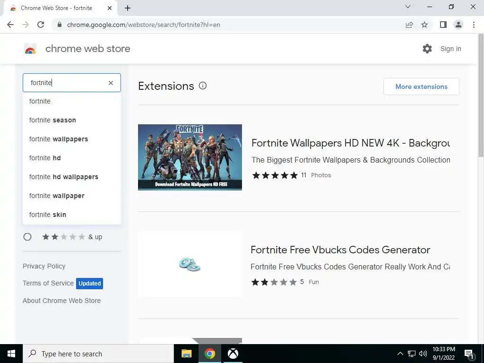
Task: Open the Chrome side panel
Action: (443, 25)
